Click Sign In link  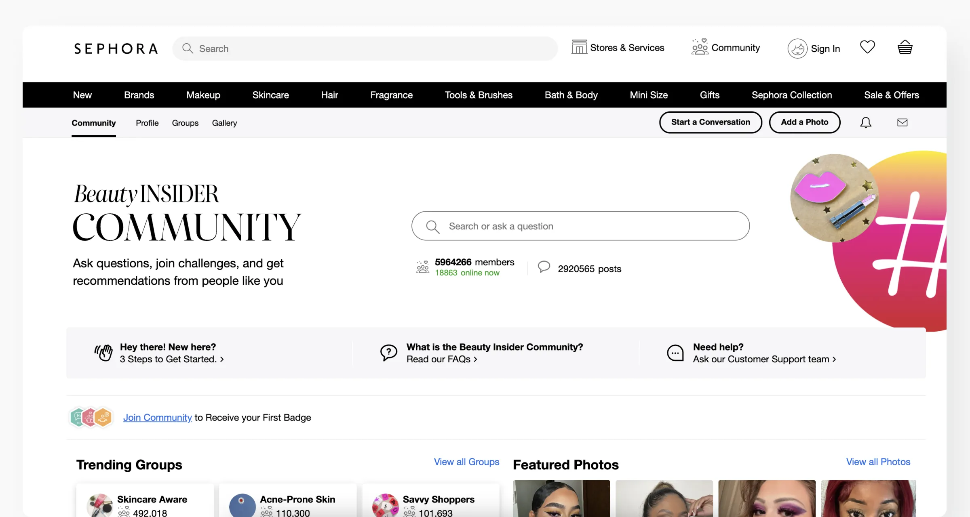[825, 48]
